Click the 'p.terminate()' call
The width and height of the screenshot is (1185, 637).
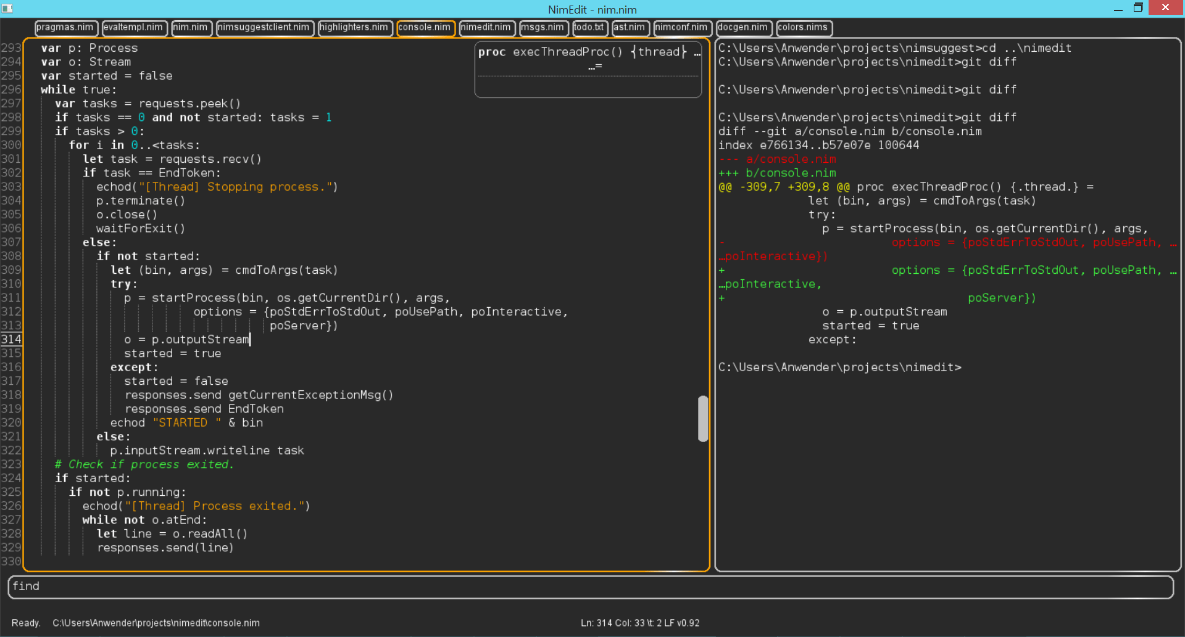point(141,201)
